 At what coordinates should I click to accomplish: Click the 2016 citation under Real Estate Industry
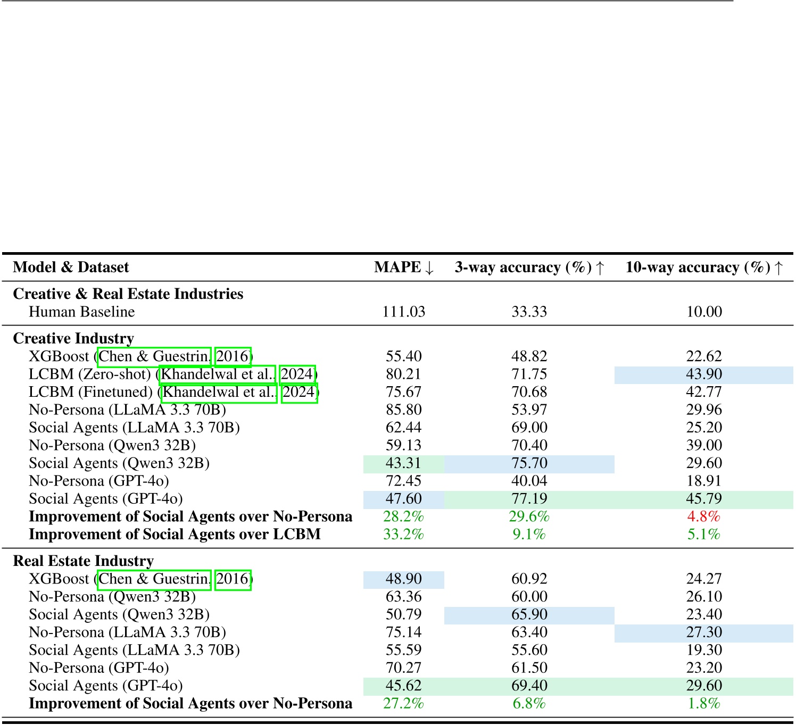[233, 579]
